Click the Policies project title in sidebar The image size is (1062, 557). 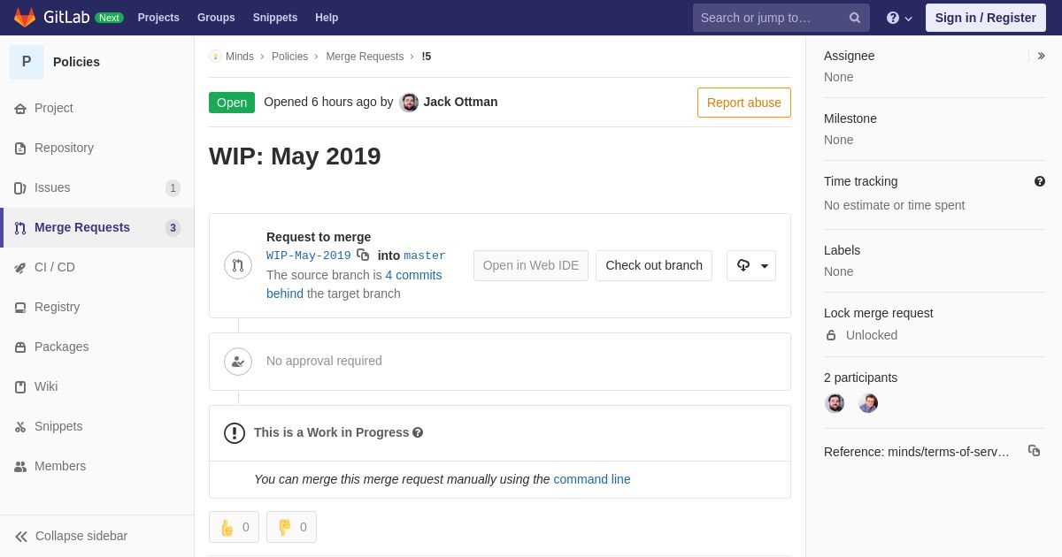76,62
